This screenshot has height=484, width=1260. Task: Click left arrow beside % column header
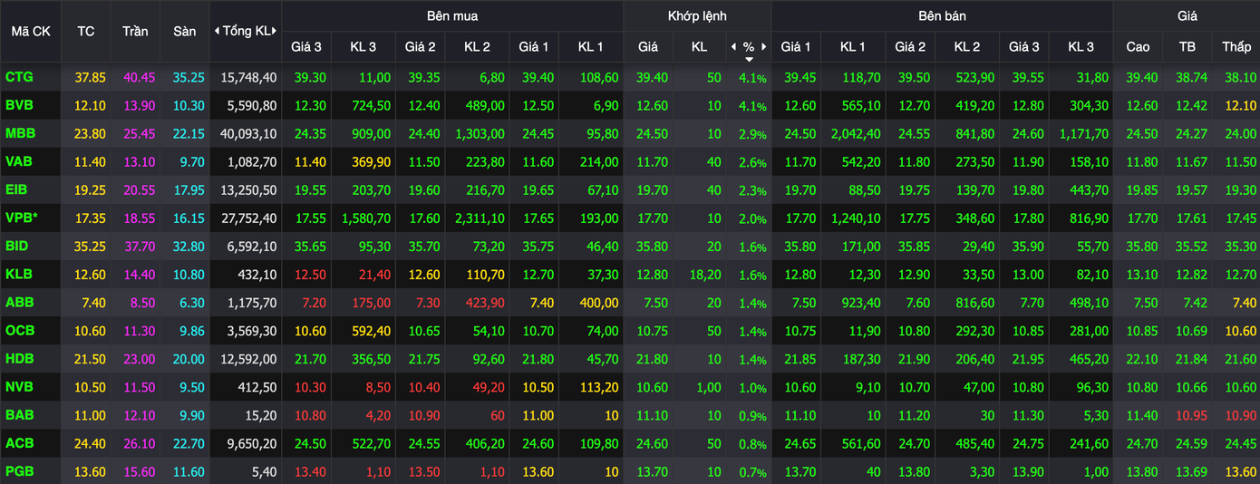(x=733, y=46)
